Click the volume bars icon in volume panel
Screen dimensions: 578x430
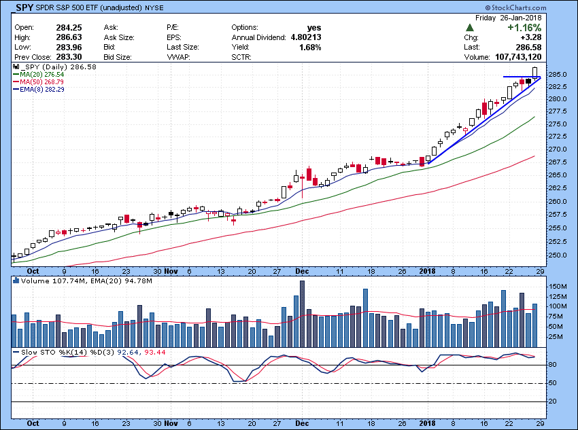16,281
